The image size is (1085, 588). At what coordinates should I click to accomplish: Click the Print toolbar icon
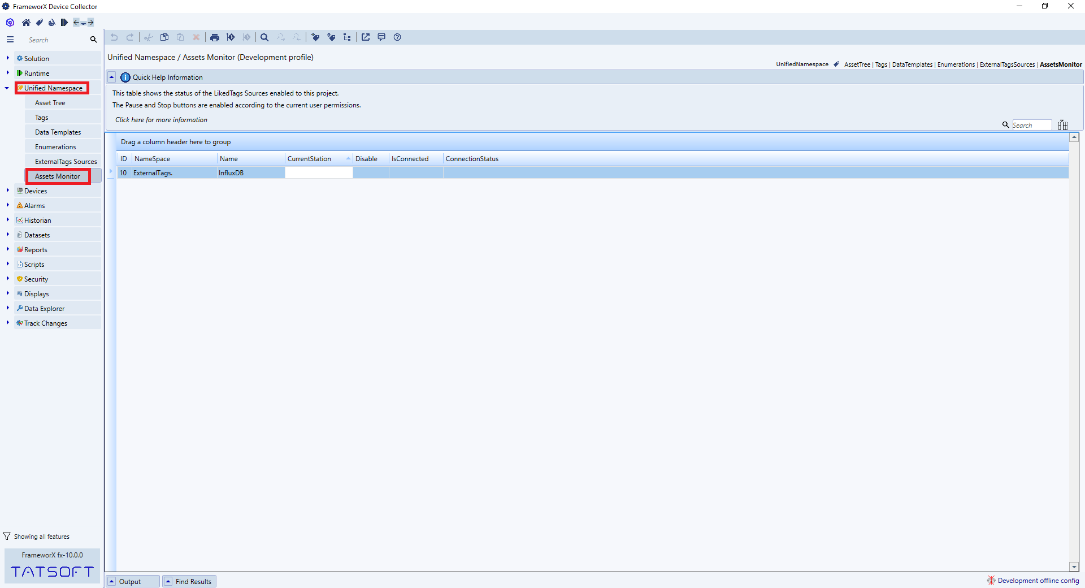tap(215, 37)
